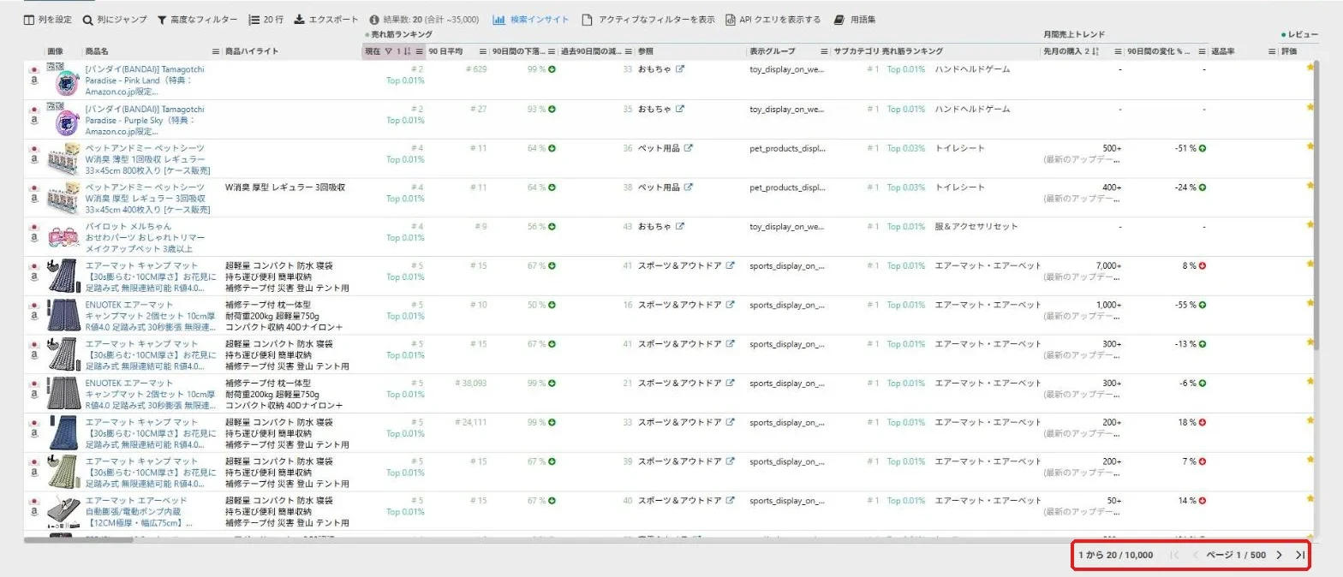The width and height of the screenshot is (1343, 577).
Task: Open the ペットシーツ 薄型 800枚入り product link
Action: (x=148, y=159)
